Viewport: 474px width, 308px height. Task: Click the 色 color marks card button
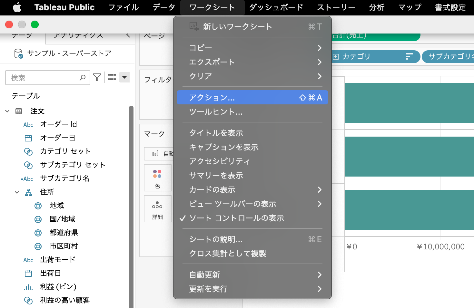[158, 178]
